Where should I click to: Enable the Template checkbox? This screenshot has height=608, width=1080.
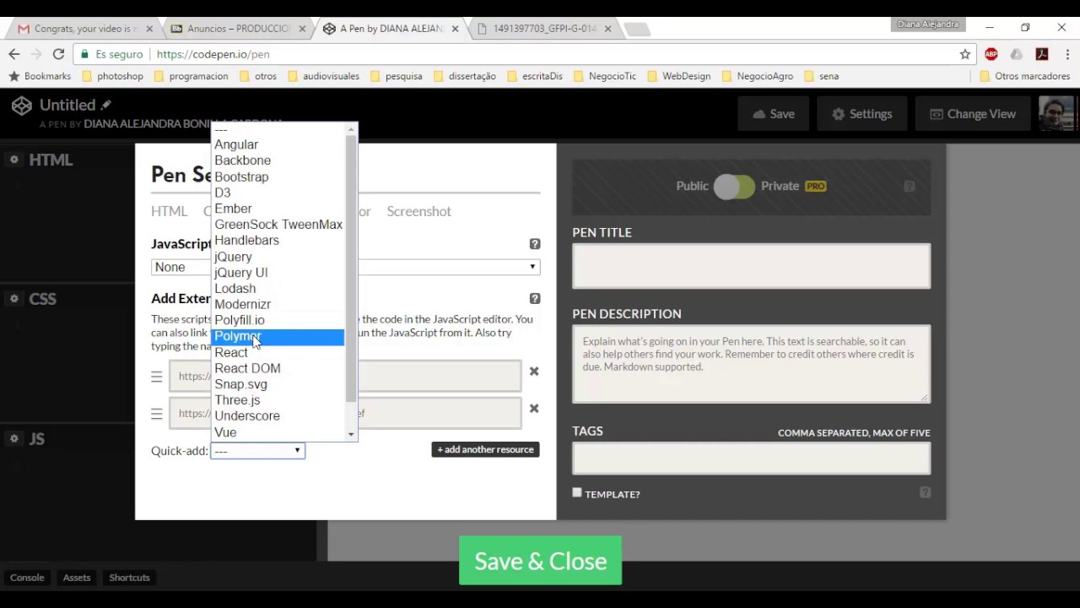(577, 493)
